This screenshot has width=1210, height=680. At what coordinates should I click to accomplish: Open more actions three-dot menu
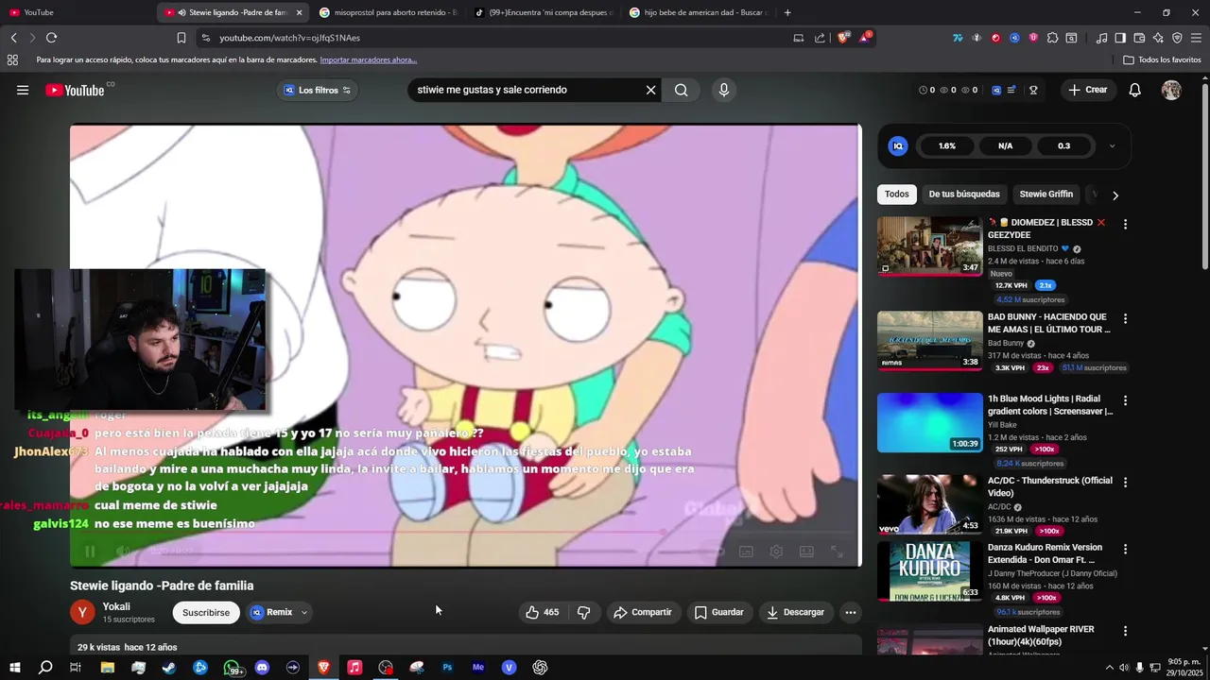[851, 612]
